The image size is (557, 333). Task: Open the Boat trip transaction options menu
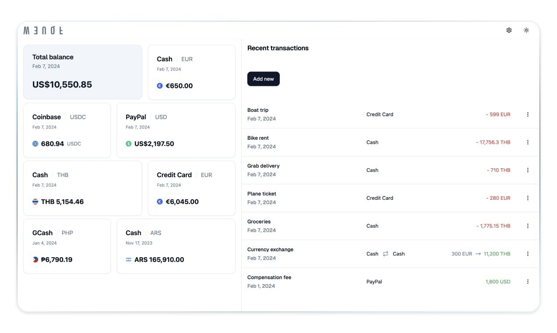click(528, 114)
